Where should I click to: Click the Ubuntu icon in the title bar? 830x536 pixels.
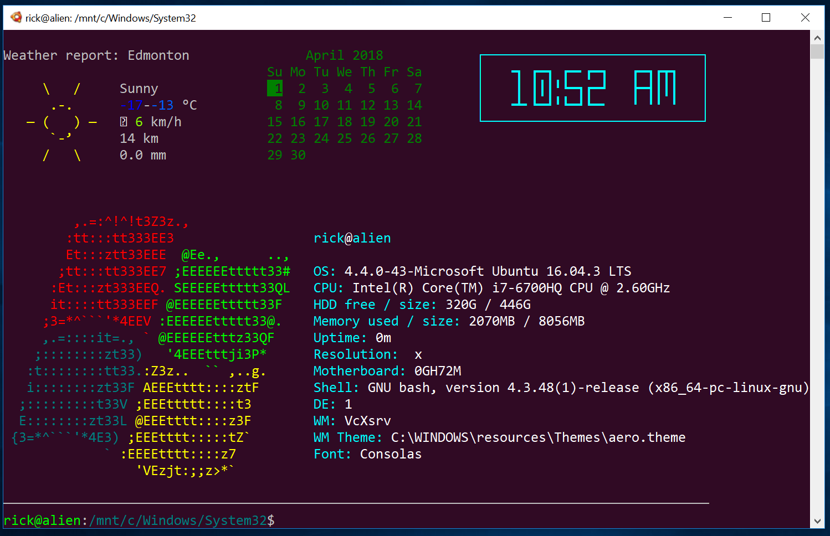(x=16, y=18)
